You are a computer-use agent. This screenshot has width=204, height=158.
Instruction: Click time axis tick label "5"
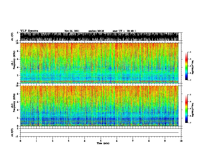(x=101, y=141)
